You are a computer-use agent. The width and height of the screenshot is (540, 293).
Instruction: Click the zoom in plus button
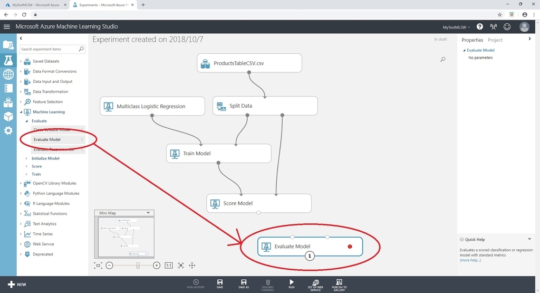tap(156, 266)
